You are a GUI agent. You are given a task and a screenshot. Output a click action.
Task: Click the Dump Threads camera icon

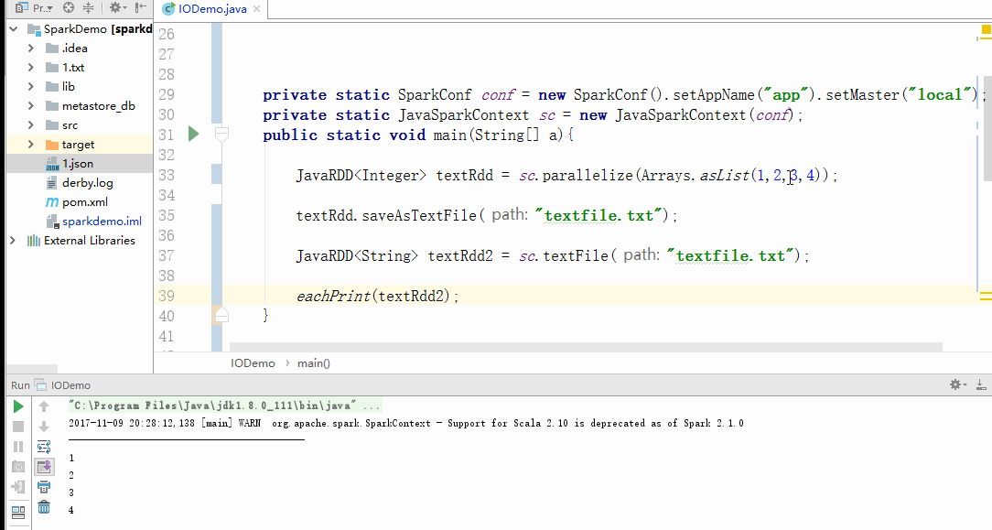coord(18,467)
